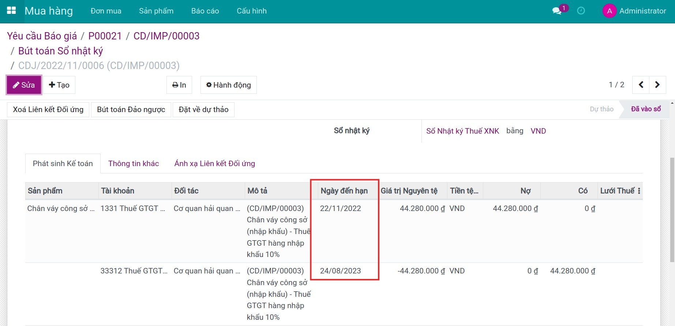The width and height of the screenshot is (675, 326).
Task: Click the Sửa edit button
Action: (x=24, y=85)
